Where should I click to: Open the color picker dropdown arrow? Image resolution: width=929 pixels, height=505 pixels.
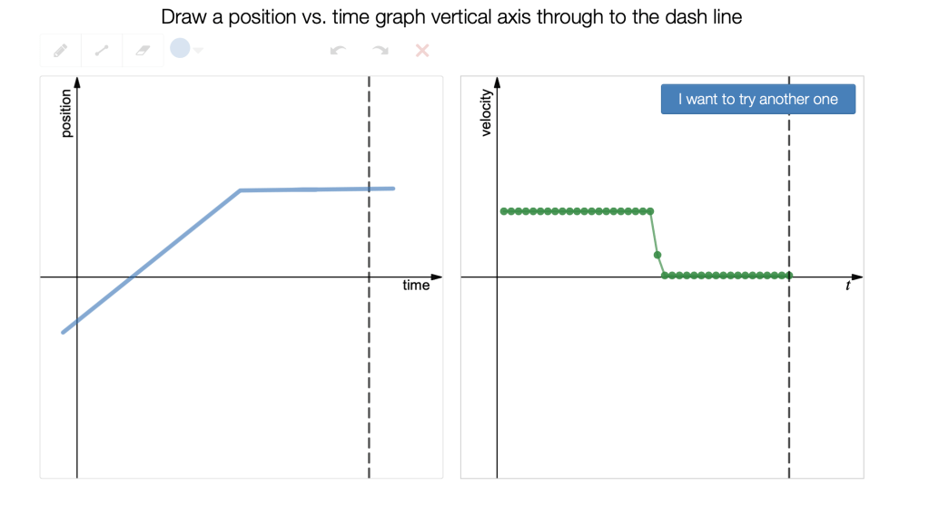point(198,51)
